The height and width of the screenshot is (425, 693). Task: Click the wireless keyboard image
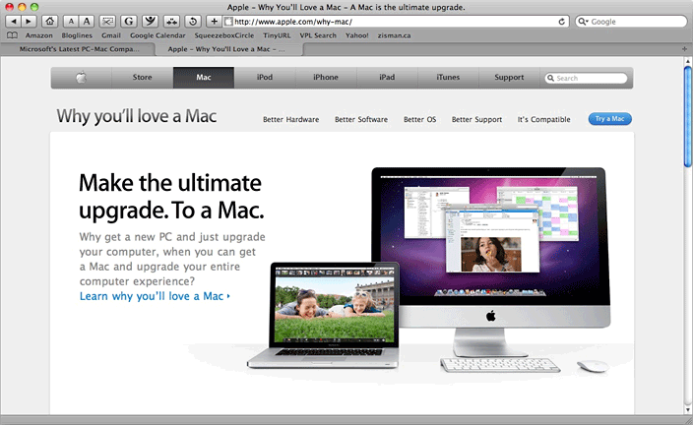(500, 365)
